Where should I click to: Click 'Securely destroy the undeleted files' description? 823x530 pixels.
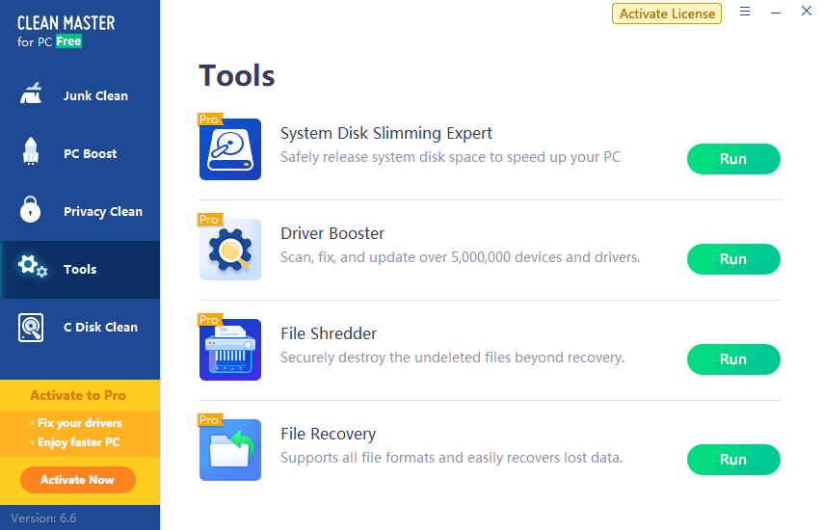(x=452, y=358)
